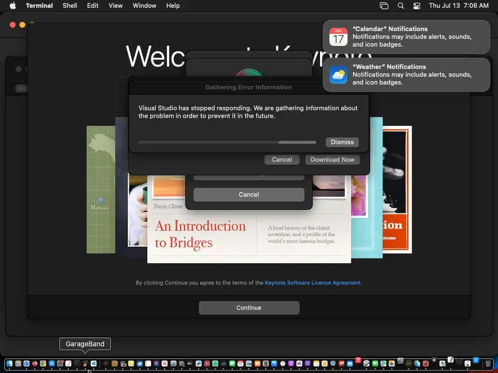This screenshot has width=498, height=373.
Task: Open Google Chrome from the Dock
Action: [x=43, y=363]
